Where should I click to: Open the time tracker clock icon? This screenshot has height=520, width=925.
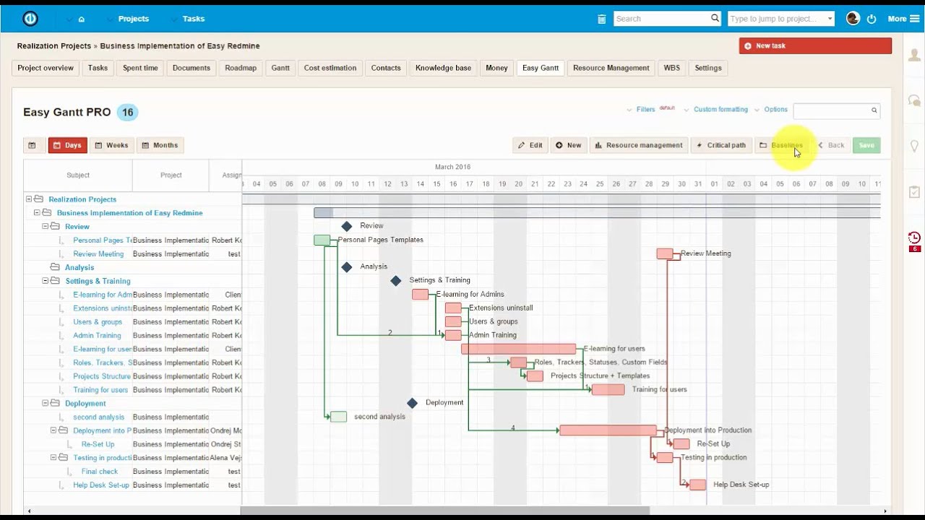tap(915, 238)
